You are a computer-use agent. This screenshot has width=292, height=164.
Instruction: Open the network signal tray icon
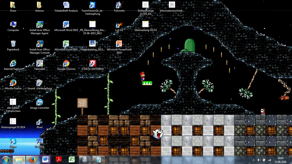click(x=269, y=160)
